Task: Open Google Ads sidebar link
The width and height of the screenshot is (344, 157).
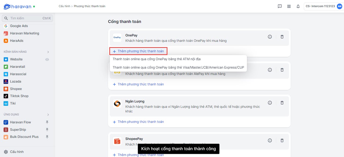Action: pyautogui.click(x=19, y=26)
